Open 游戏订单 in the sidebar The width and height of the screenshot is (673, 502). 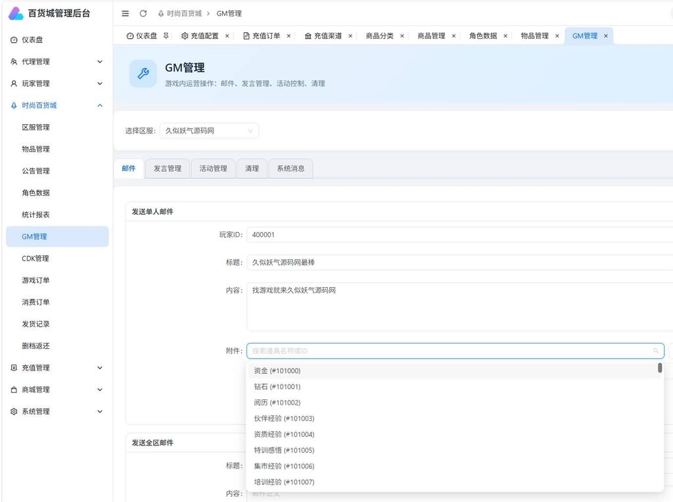pos(57,280)
